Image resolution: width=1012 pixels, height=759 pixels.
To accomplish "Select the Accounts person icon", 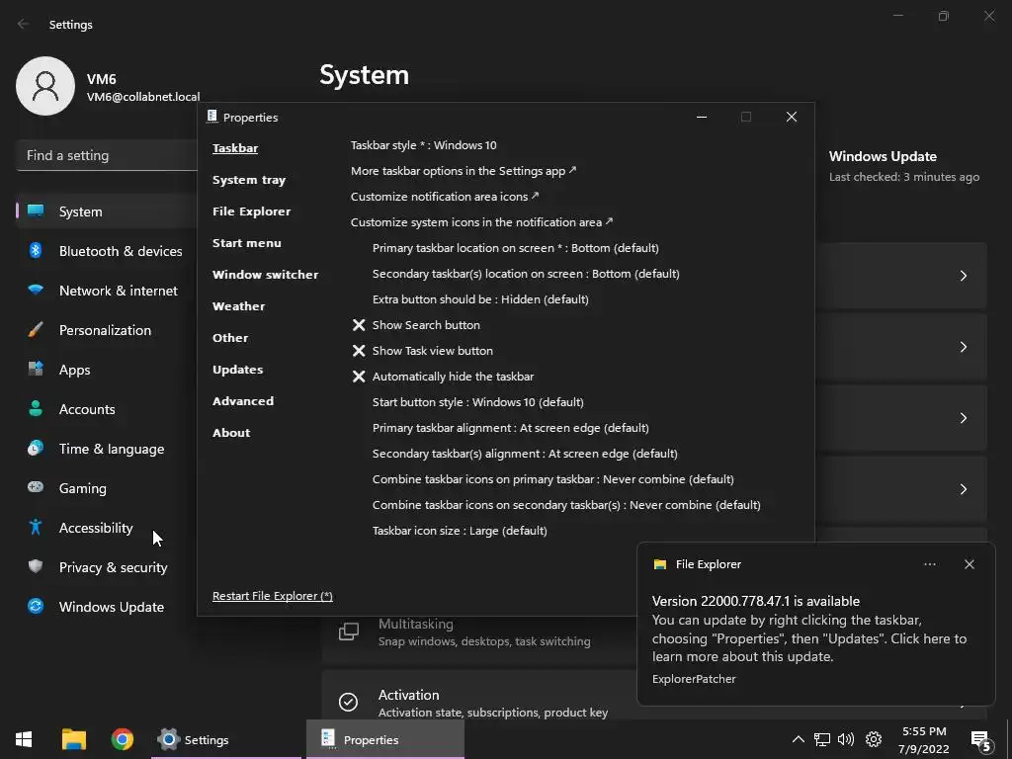I will pos(36,408).
